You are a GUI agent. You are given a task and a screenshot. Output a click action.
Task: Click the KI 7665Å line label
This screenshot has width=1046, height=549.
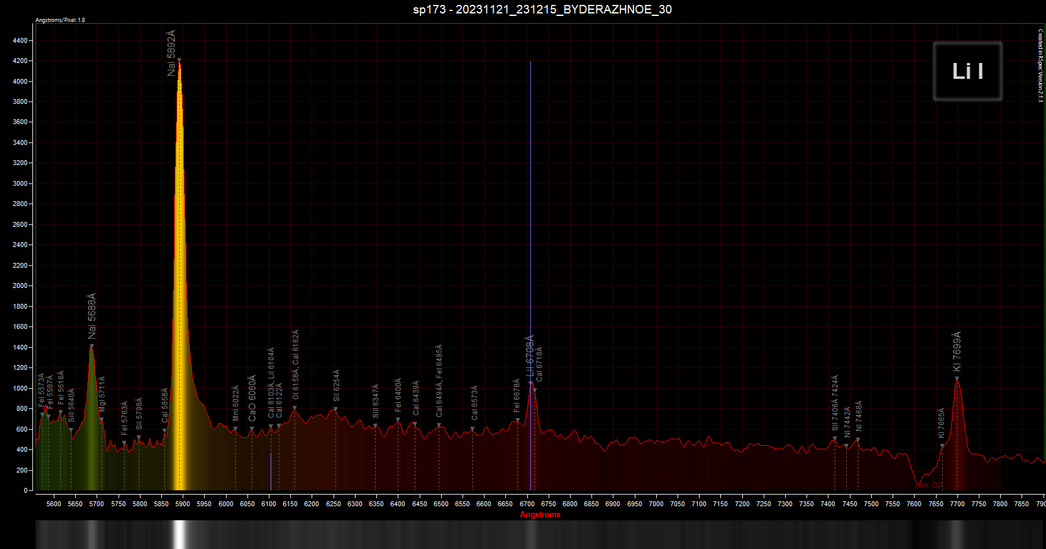pyautogui.click(x=942, y=424)
